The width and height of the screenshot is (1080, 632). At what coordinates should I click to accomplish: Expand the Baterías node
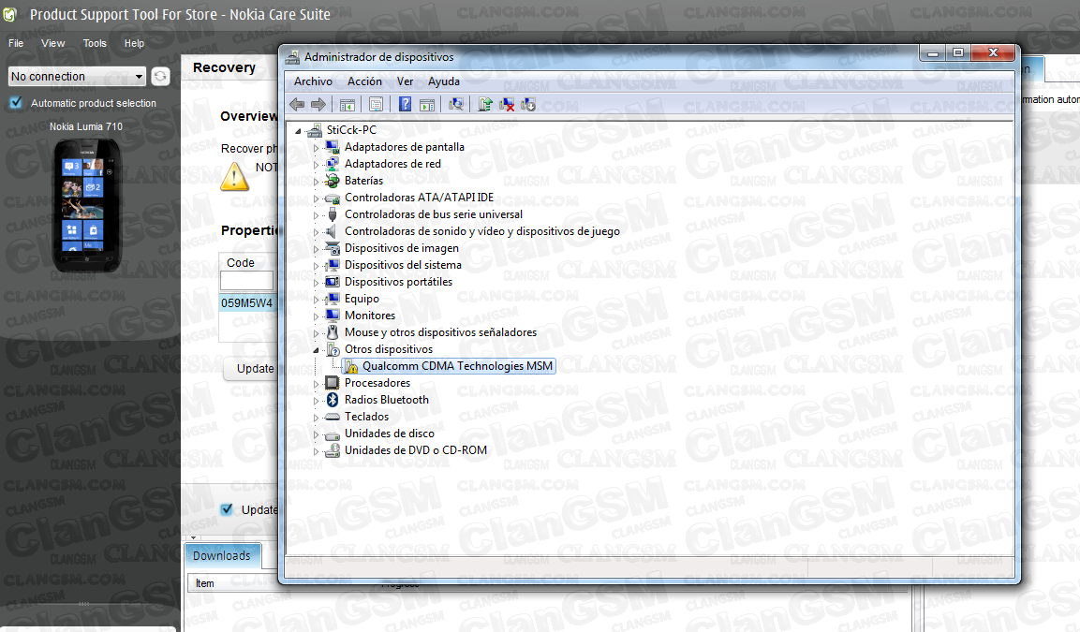[317, 181]
